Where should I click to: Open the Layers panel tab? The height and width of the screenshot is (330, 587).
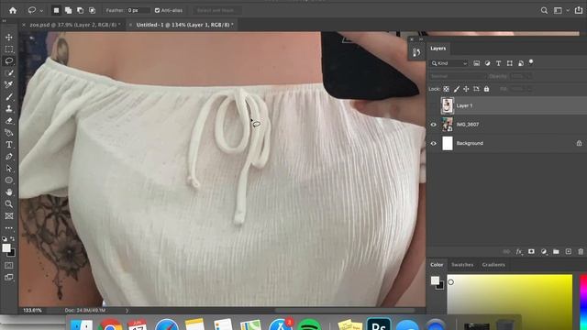[x=437, y=49]
